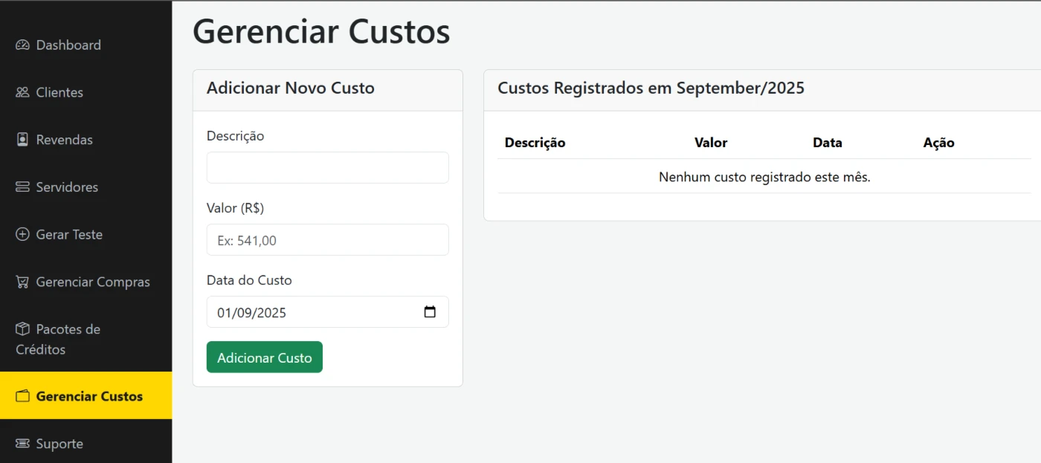
Task: Click the Descrição column header in table
Action: click(535, 143)
